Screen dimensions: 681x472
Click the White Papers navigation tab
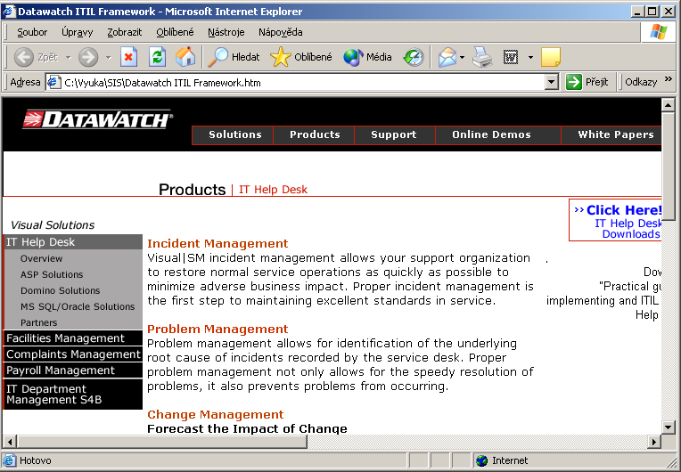pyautogui.click(x=611, y=134)
